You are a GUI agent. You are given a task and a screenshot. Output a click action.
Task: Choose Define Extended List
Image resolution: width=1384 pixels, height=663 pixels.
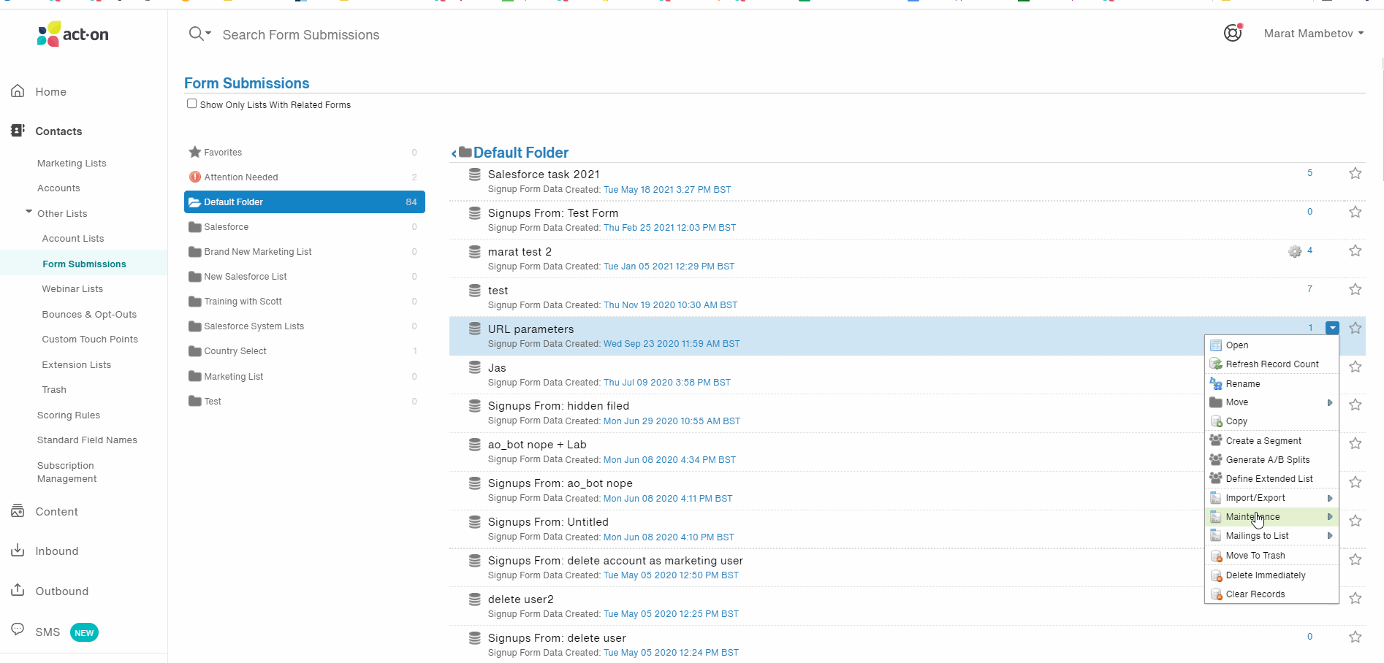tap(1271, 479)
